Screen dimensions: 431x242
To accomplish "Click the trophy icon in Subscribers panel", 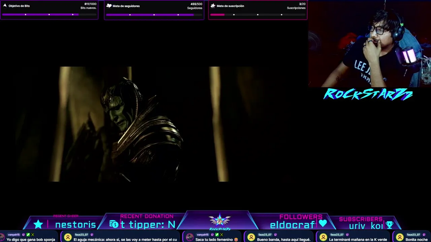I will point(390,225).
